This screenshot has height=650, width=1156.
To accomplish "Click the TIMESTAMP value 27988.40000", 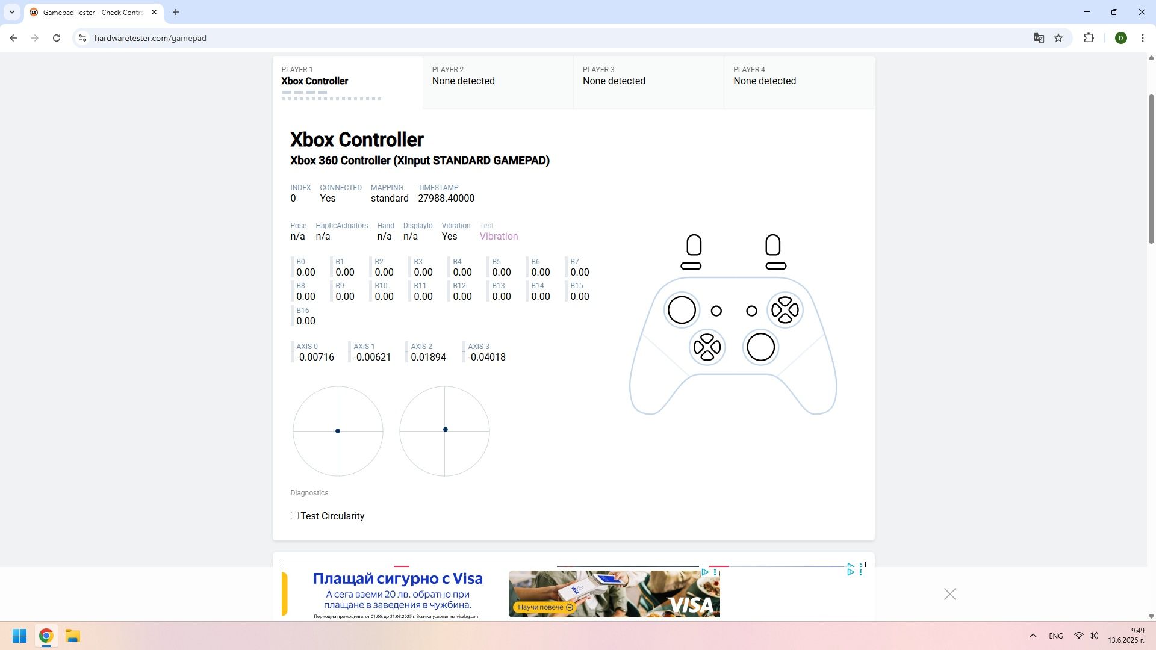I will point(446,199).
